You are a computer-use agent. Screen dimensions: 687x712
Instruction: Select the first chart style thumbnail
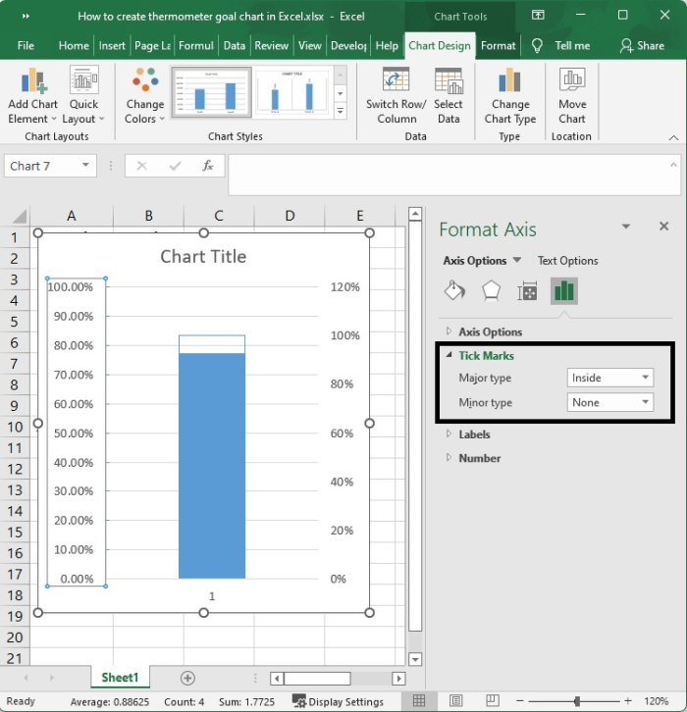[x=212, y=93]
